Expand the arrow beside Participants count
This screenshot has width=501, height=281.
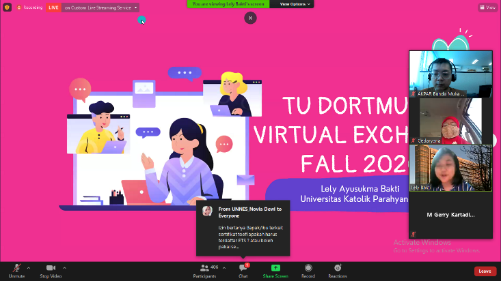(224, 268)
